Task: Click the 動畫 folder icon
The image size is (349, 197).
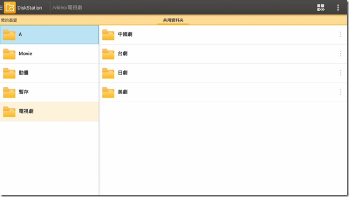Action: tap(10, 73)
